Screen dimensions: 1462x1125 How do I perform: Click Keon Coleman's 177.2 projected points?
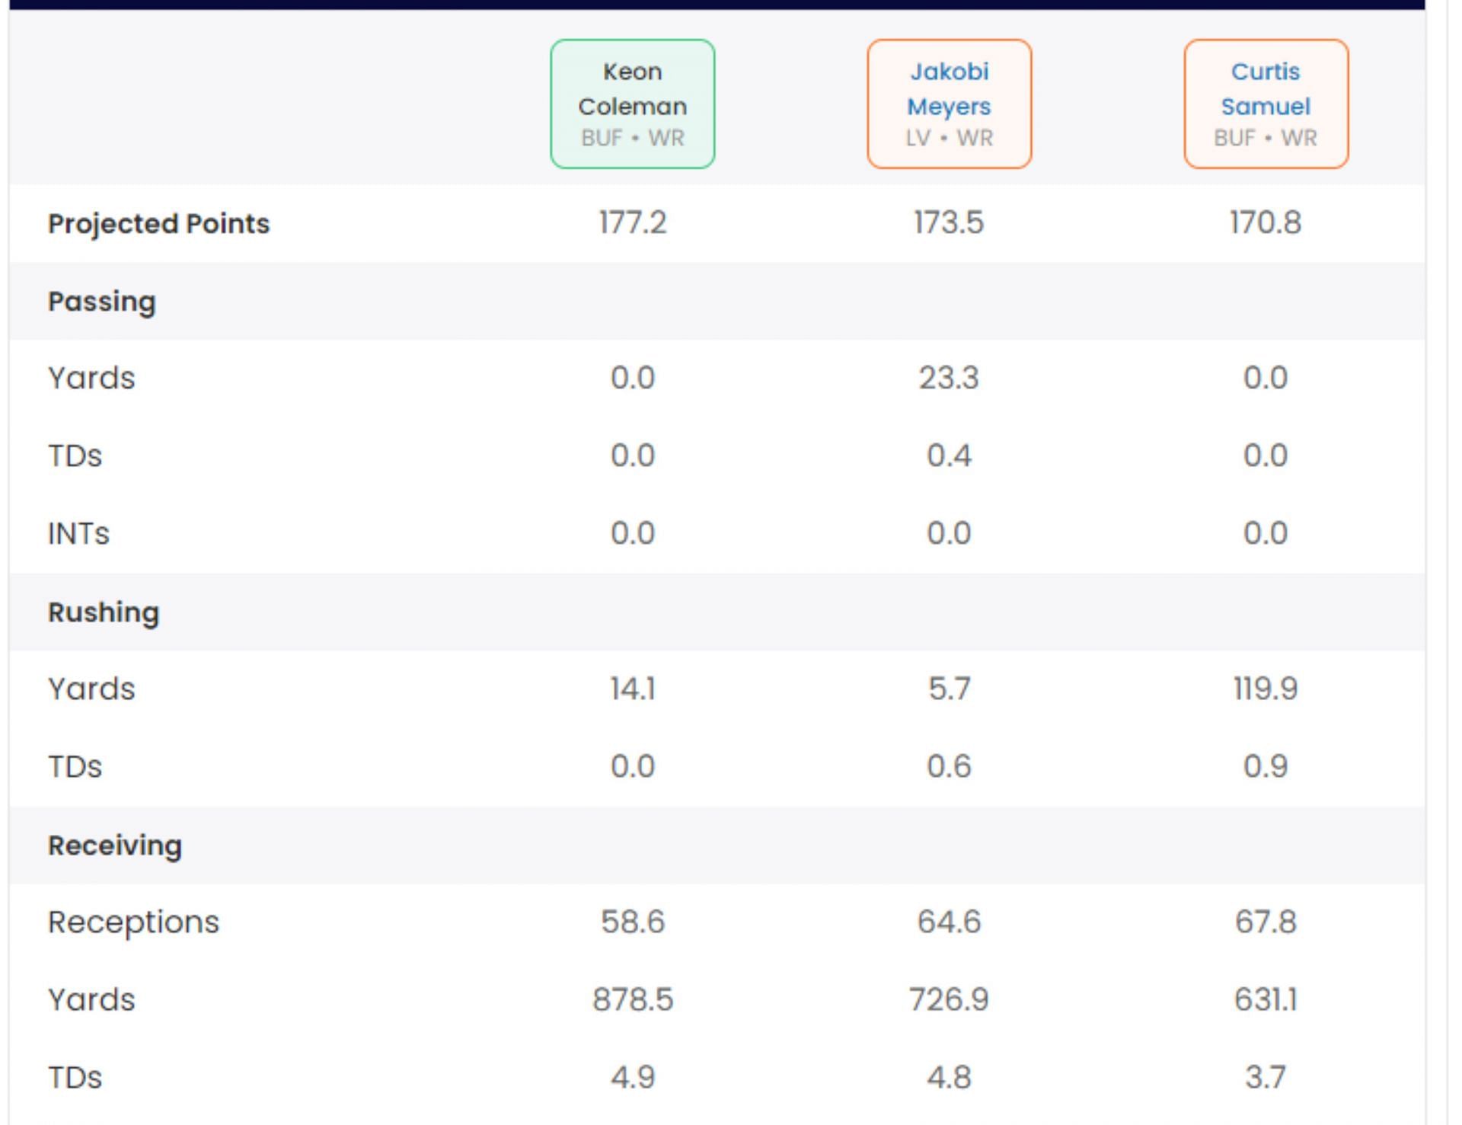point(632,222)
